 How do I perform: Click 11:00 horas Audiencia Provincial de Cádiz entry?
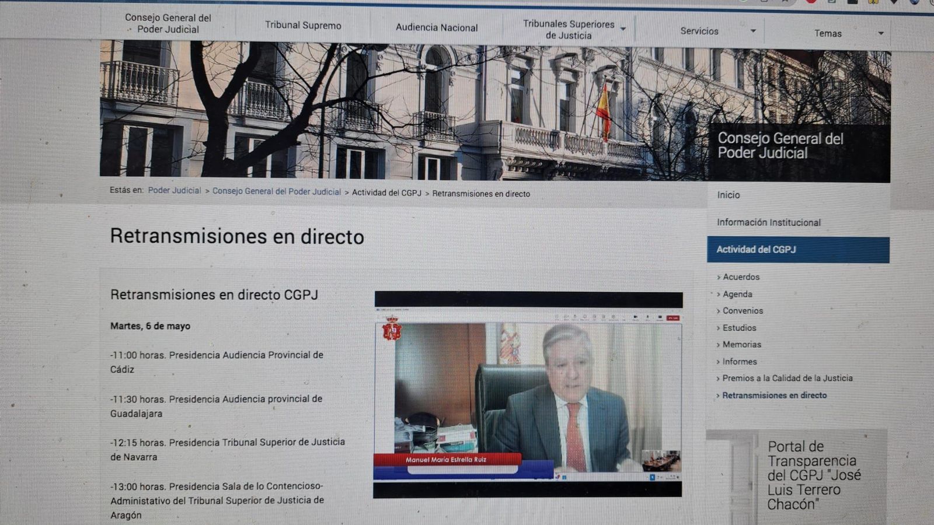[217, 362]
